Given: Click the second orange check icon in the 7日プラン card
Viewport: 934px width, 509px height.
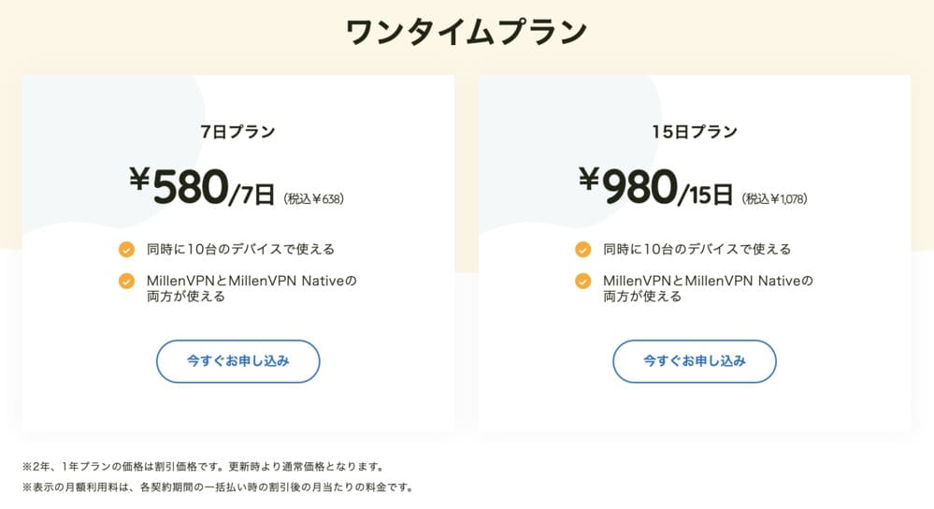Looking at the screenshot, I should 126,281.
